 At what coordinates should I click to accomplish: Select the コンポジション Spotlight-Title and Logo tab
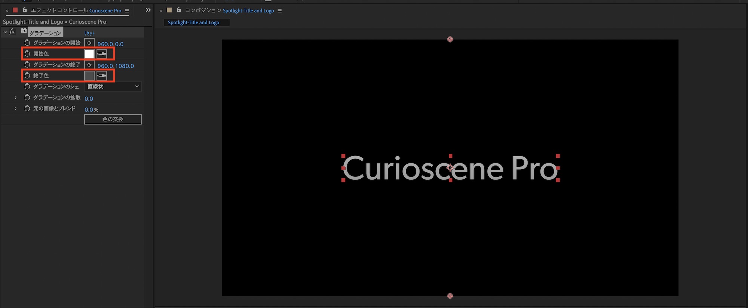tap(230, 10)
